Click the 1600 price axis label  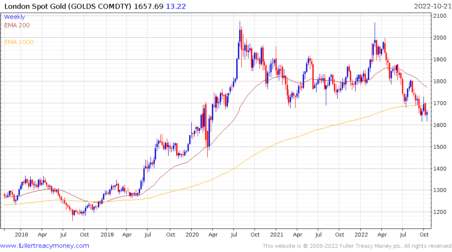440,125
